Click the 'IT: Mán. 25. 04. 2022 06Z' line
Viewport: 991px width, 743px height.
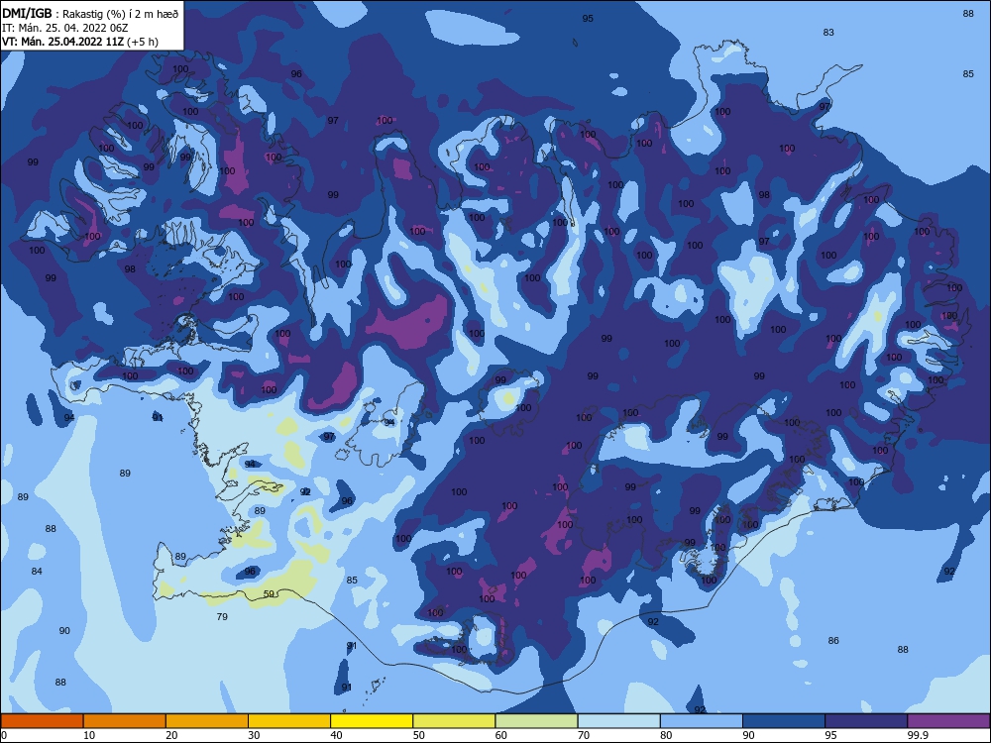pos(65,28)
